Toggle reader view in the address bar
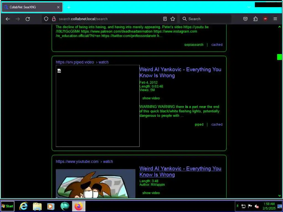This screenshot has height=212, width=283. point(165,19)
